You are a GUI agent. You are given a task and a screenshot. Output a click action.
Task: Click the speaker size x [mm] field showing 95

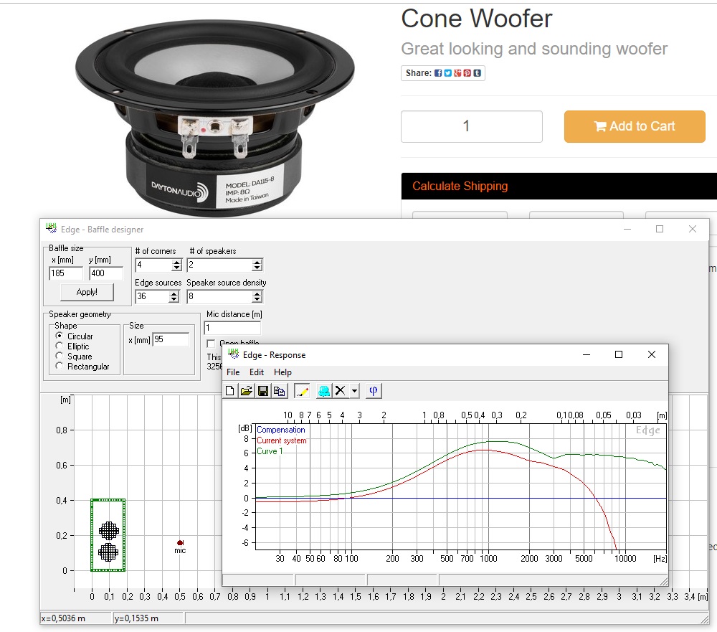171,339
